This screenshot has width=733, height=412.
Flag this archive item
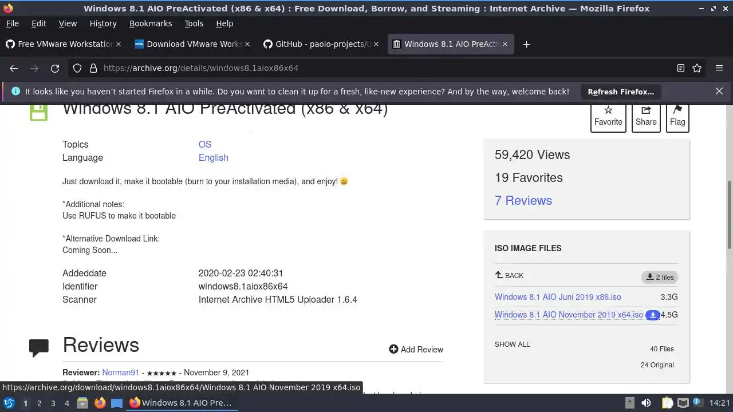coord(677,116)
